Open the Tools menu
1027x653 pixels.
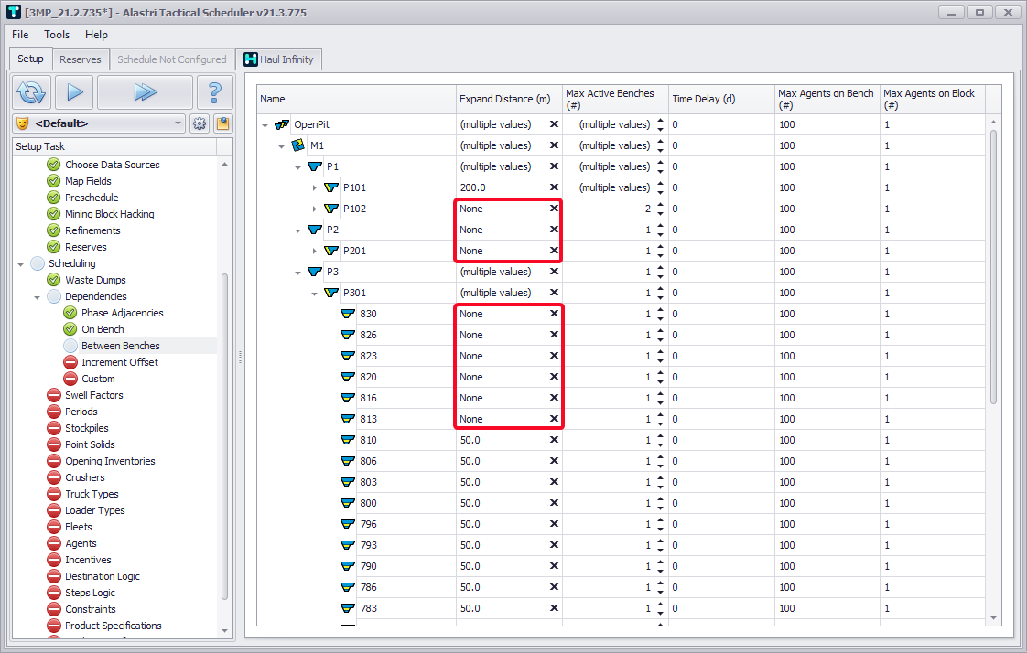pos(57,35)
